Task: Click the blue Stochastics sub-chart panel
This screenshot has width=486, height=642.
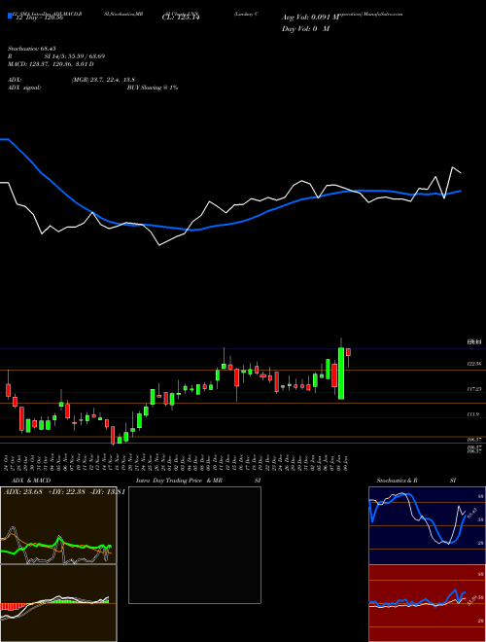Action: [427, 525]
